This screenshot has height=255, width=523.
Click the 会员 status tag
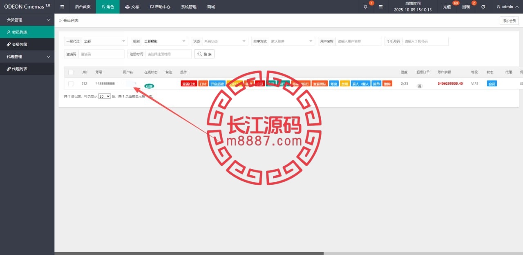(492, 84)
